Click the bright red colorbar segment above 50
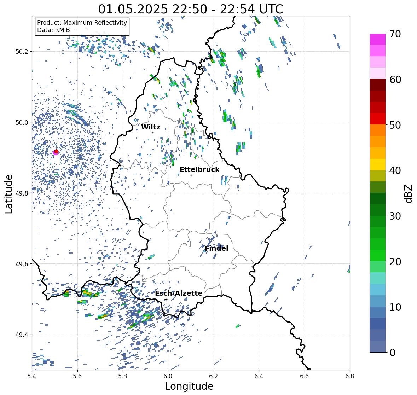Screen dimensions: 417x395 click(x=378, y=119)
